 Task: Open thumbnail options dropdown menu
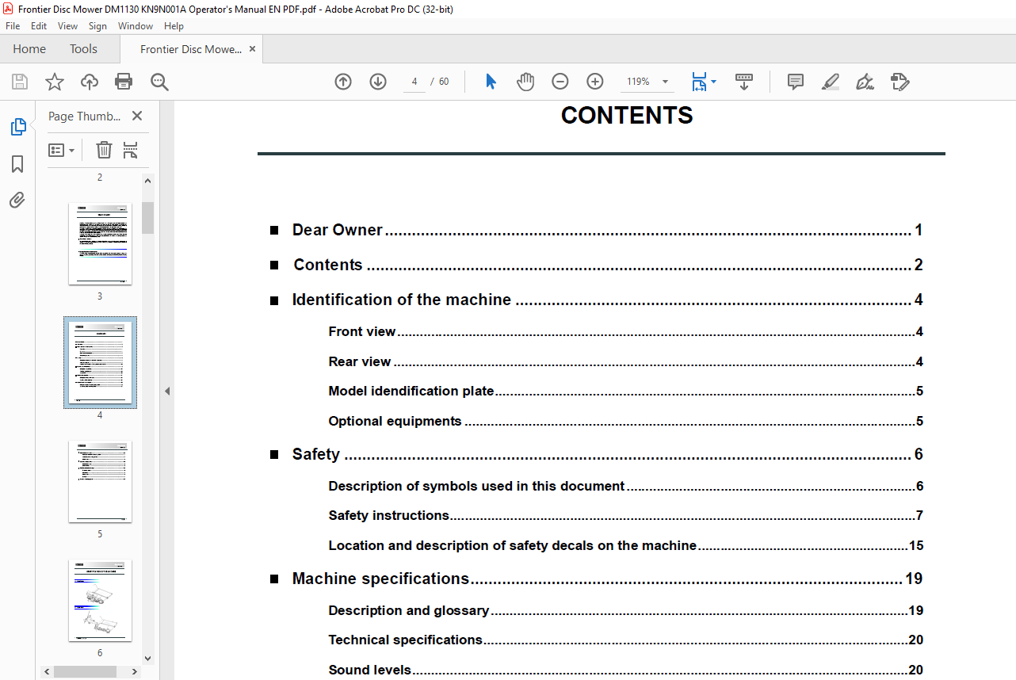point(62,150)
